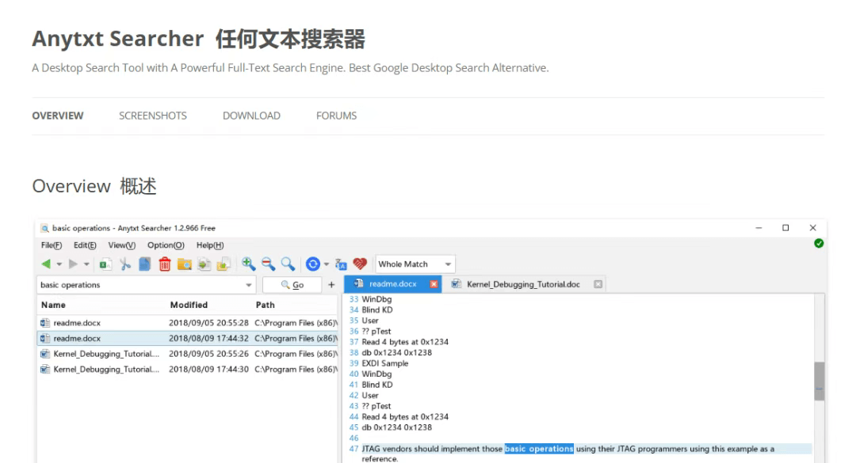Viewport: 856px width, 463px height.
Task: Click the Move-to folder icon
Action: 224,264
